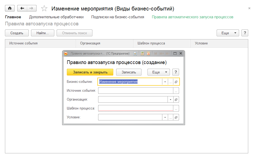Expand the Организация dropdown list
The width and height of the screenshot is (255, 157).
click(x=170, y=100)
